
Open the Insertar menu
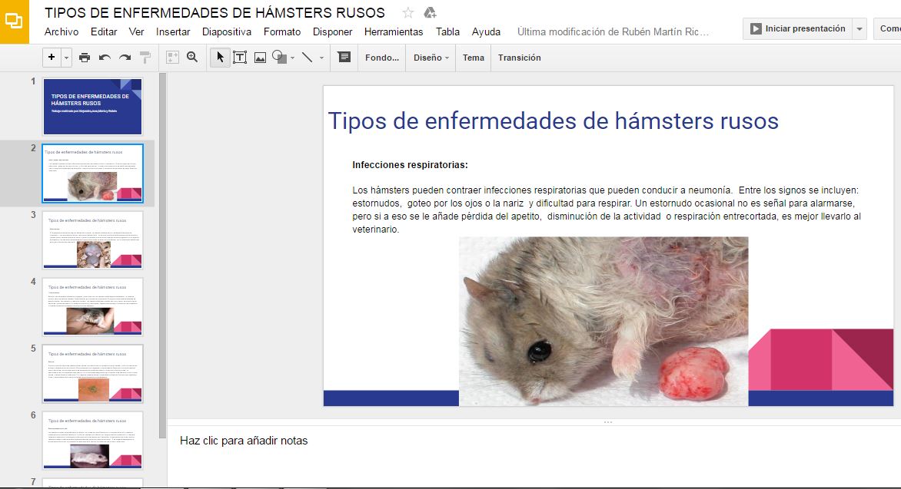tap(173, 31)
